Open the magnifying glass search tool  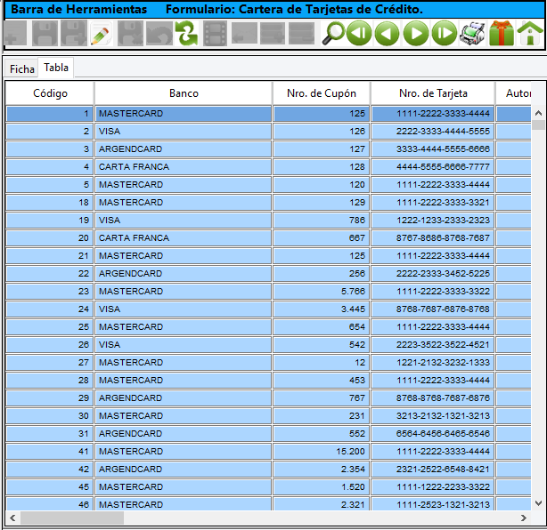pyautogui.click(x=333, y=35)
